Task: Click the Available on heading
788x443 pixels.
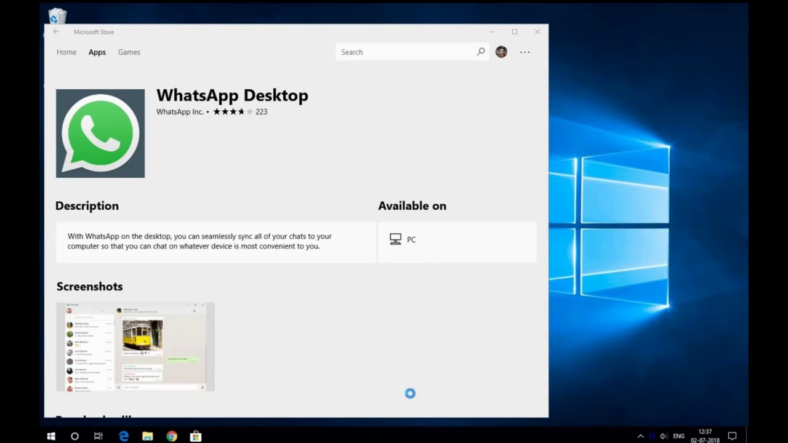Action: coord(412,206)
